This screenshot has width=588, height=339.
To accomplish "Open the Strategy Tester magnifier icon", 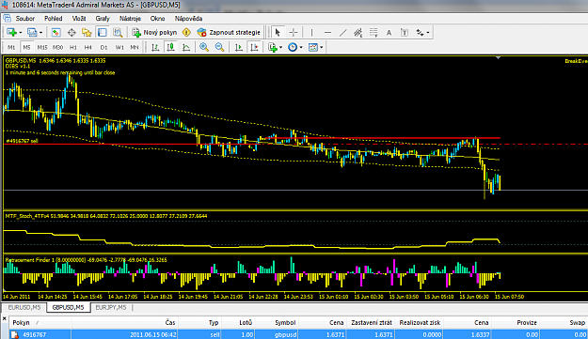I will [118, 33].
